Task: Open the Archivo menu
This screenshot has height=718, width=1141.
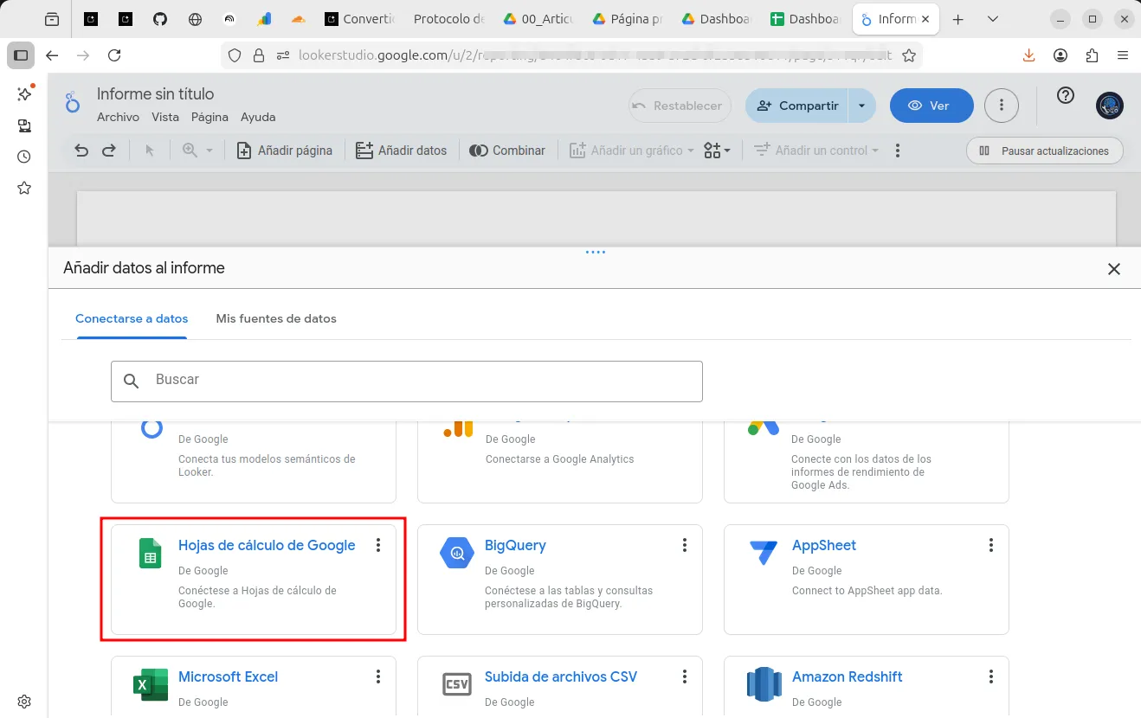Action: pos(118,117)
